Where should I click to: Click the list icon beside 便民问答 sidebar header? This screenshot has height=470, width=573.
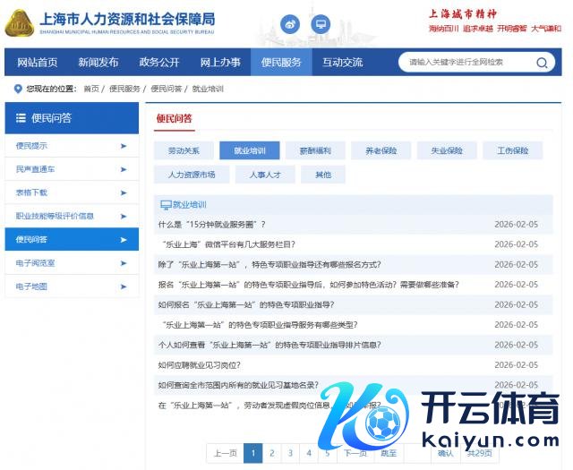tap(21, 118)
